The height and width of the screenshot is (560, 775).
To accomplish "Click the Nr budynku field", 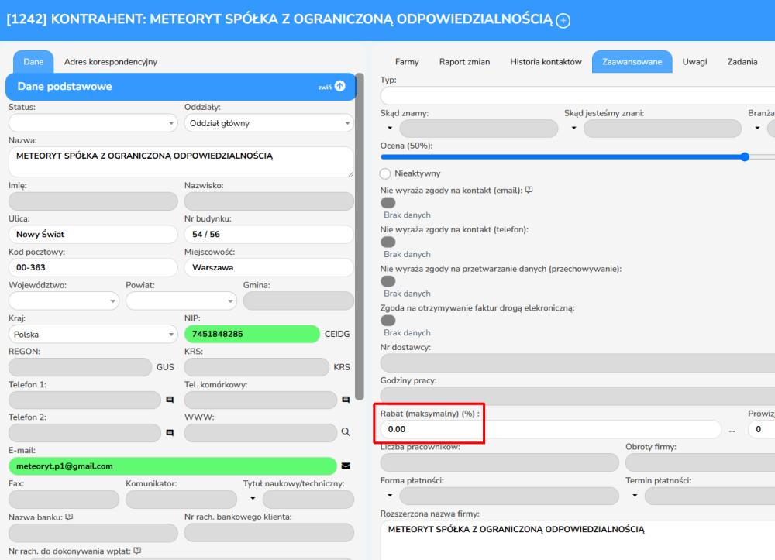I will coord(269,234).
